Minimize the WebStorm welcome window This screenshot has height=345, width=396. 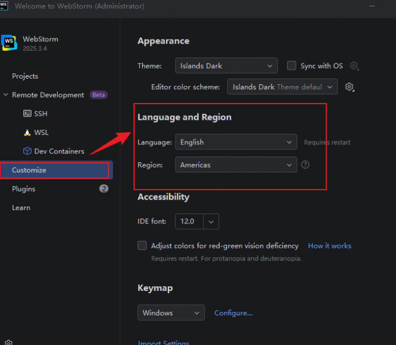(x=372, y=6)
